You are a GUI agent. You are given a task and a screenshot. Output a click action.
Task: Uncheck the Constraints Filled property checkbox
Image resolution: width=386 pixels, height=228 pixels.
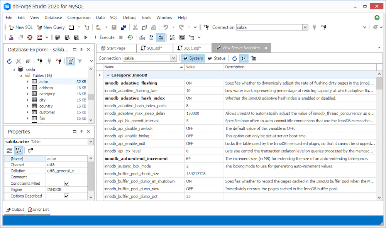click(x=66, y=183)
